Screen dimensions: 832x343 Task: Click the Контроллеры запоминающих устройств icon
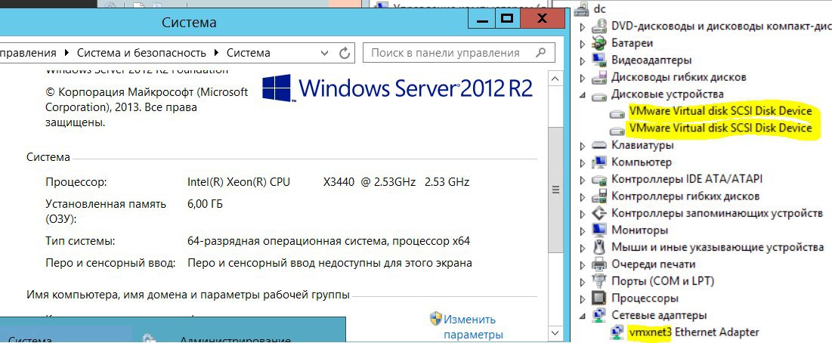(x=599, y=213)
